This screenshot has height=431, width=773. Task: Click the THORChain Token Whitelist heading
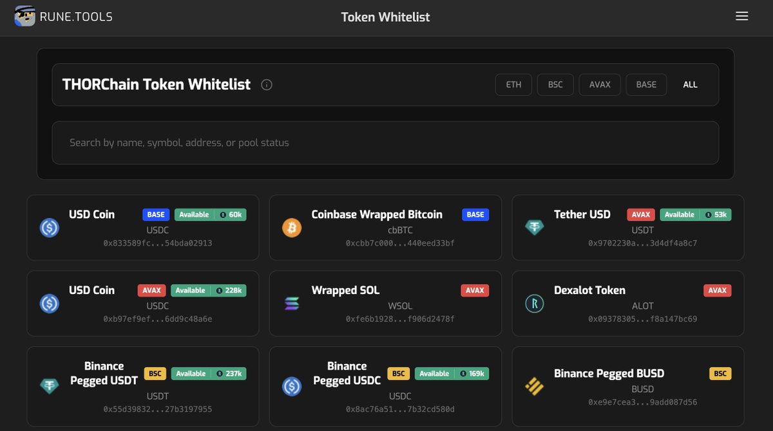pos(157,84)
